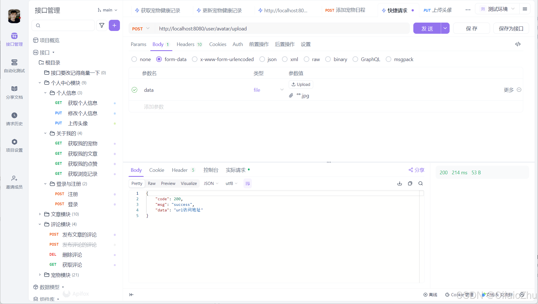This screenshot has width=538, height=304.
Task: Click the purple plus add button
Action: (114, 25)
